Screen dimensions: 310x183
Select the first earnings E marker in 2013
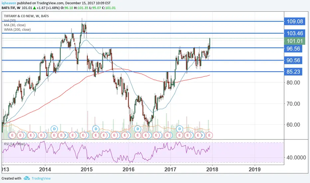pos(12,135)
